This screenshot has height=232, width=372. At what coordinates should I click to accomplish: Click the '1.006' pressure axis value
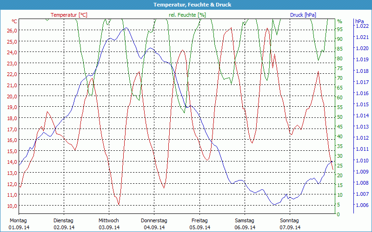tap(362, 205)
